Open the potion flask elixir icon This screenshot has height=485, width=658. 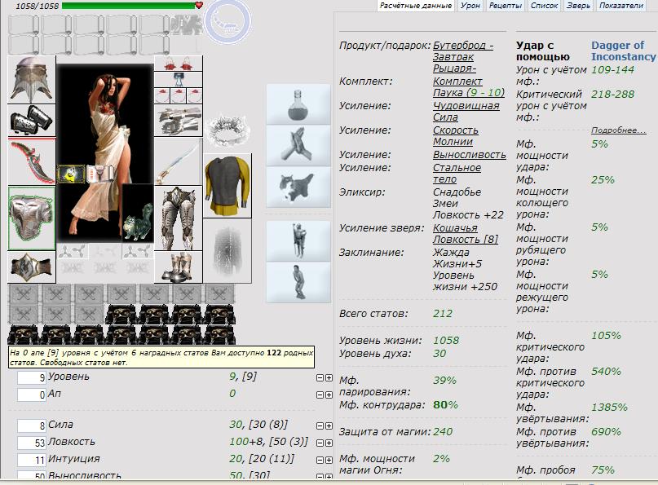point(298,104)
